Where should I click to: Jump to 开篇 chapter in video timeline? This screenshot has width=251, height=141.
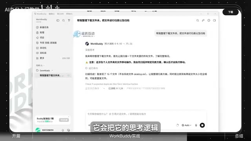pyautogui.click(x=16, y=136)
